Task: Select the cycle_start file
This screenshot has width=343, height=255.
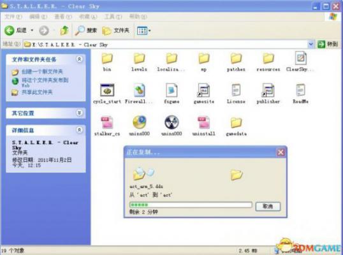Action: click(107, 90)
